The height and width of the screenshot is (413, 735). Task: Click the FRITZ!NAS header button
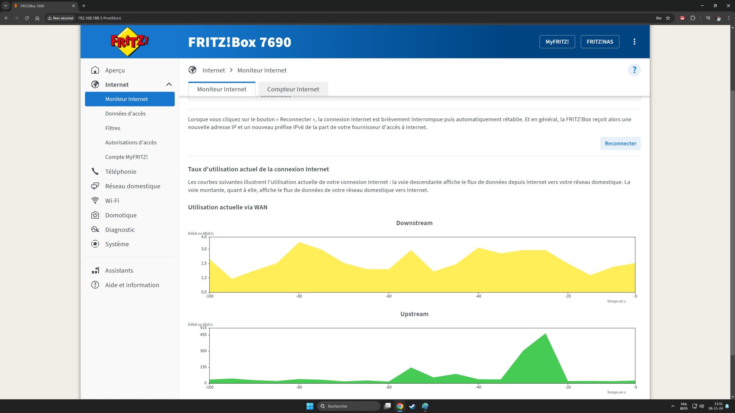(x=600, y=42)
